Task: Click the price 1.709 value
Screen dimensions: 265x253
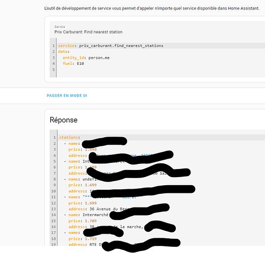Action: point(91,221)
